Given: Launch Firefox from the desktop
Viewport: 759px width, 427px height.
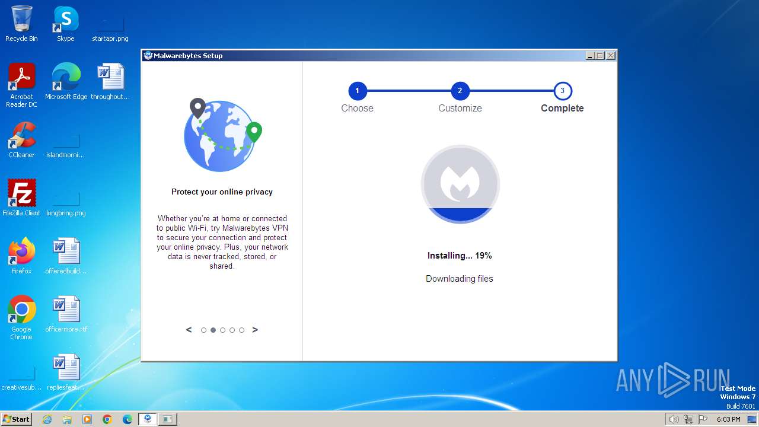Looking at the screenshot, I should (x=21, y=256).
